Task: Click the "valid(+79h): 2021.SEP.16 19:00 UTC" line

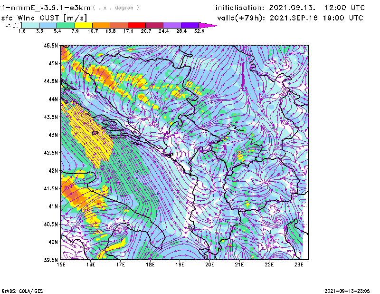Action: (290, 18)
